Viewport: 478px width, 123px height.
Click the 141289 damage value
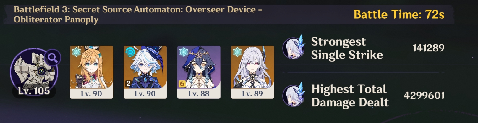(x=428, y=48)
